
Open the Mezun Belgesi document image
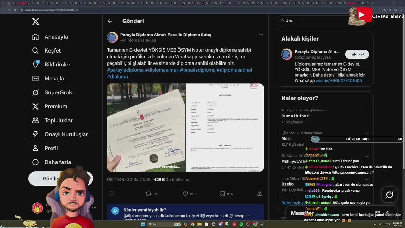(x=225, y=127)
